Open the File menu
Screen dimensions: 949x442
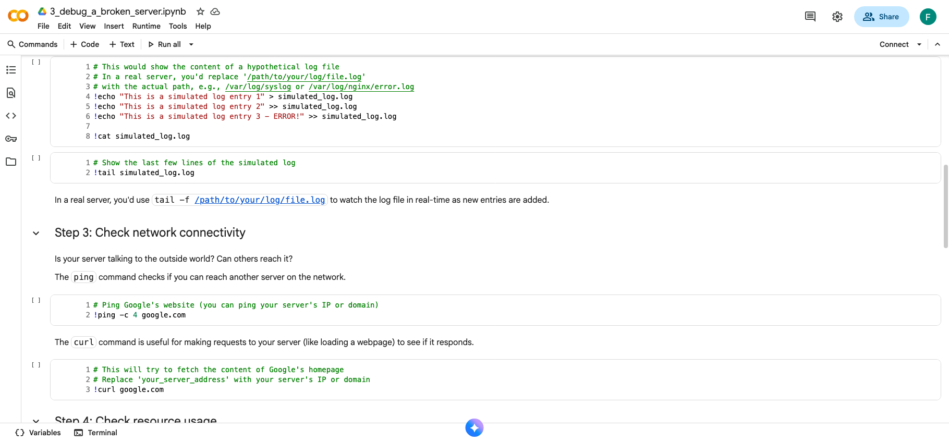43,26
